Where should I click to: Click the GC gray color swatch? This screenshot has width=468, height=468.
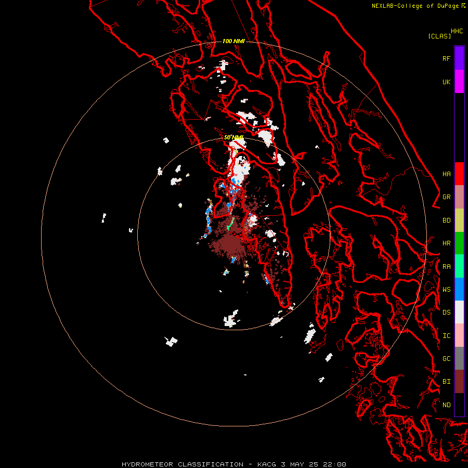(x=459, y=358)
